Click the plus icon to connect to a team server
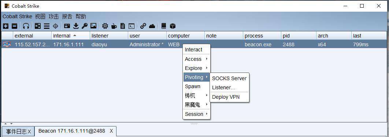This screenshot has height=137, width=389. pos(5,26)
